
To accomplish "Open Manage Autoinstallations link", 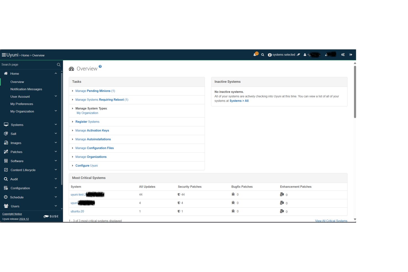I will 93,139.
